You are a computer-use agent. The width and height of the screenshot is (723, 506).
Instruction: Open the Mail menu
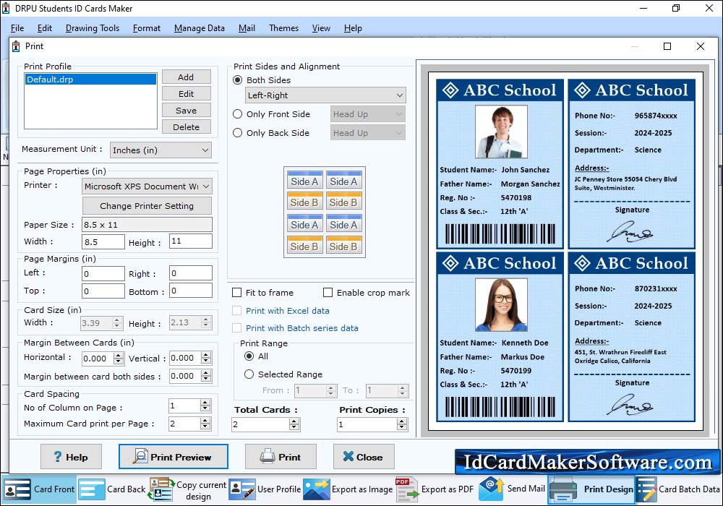click(x=247, y=28)
